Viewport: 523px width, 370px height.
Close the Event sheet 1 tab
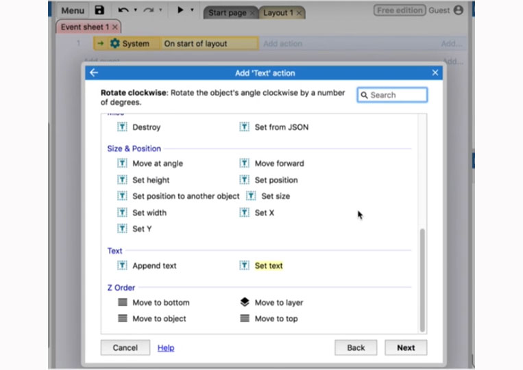click(114, 27)
